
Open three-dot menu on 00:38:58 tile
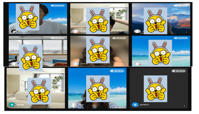coord(63,32)
